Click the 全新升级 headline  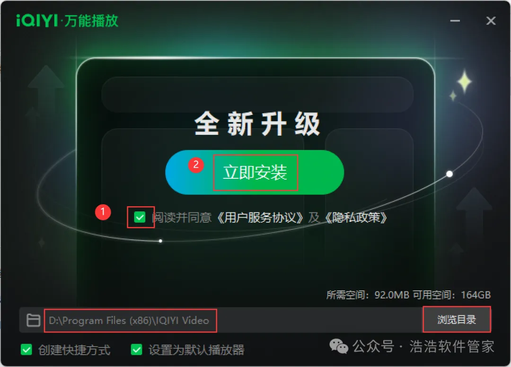(257, 124)
